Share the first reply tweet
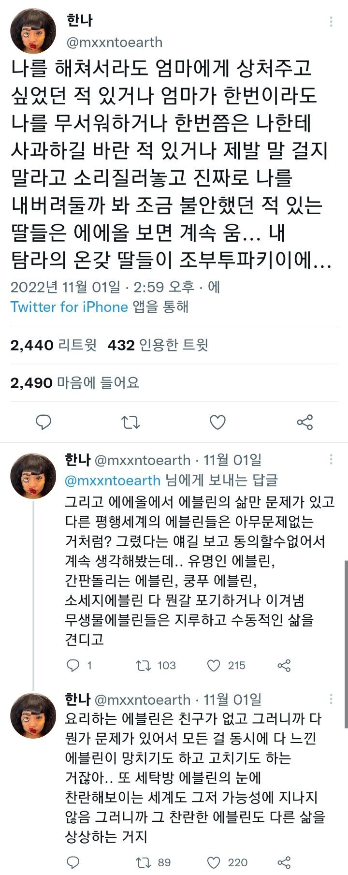The width and height of the screenshot is (348, 875). coord(284,666)
